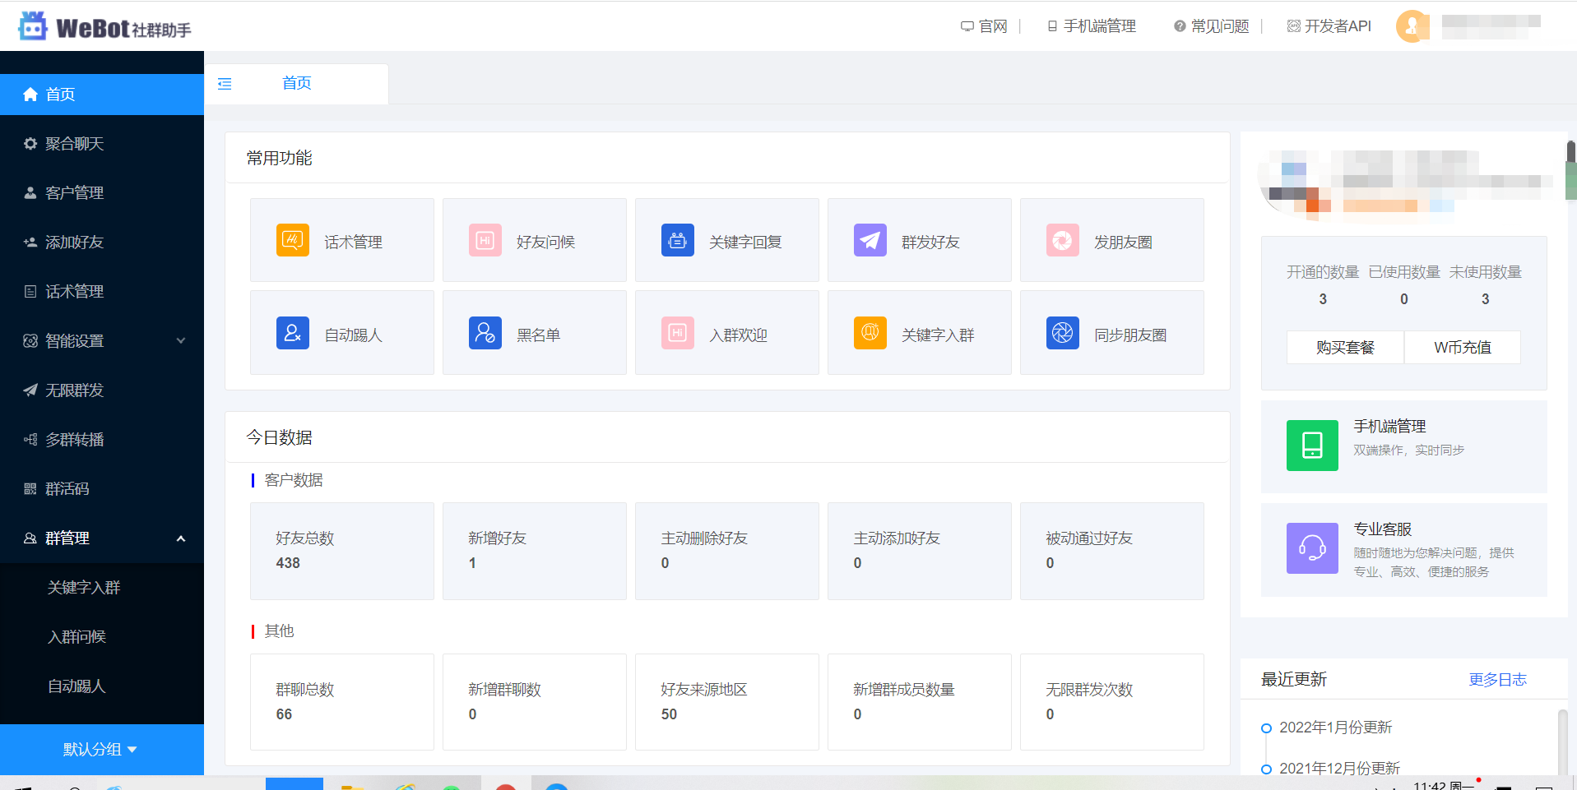Click the W币充值 button
1577x790 pixels.
pyautogui.click(x=1463, y=347)
